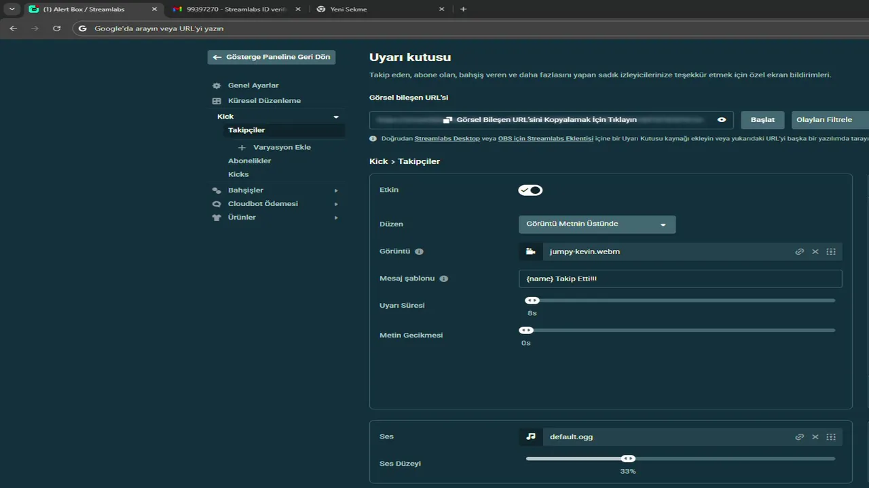Viewport: 869px width, 488px height.
Task: Click the Genel Ayarlar gear icon
Action: tap(217, 85)
